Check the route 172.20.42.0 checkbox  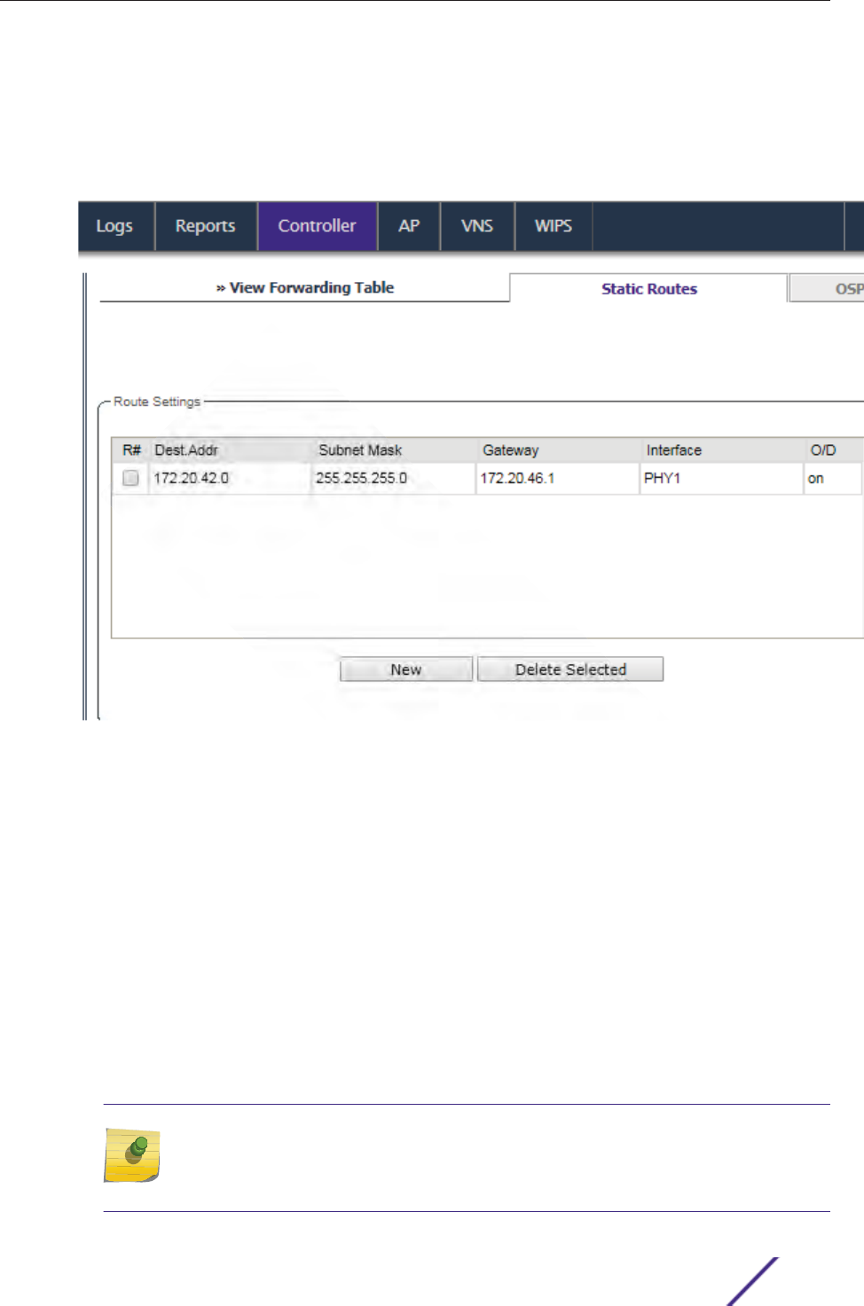pos(130,478)
